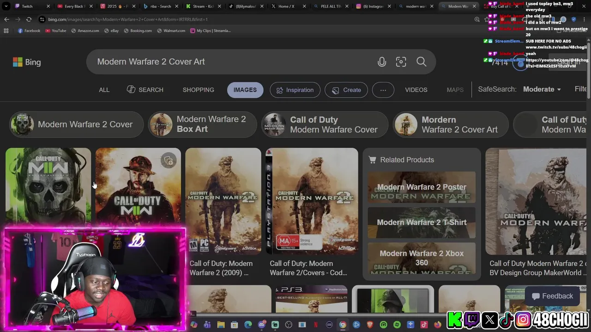Open the PC Modern Warfare 2 (2009) cover image
The height and width of the screenshot is (332, 591).
(223, 201)
